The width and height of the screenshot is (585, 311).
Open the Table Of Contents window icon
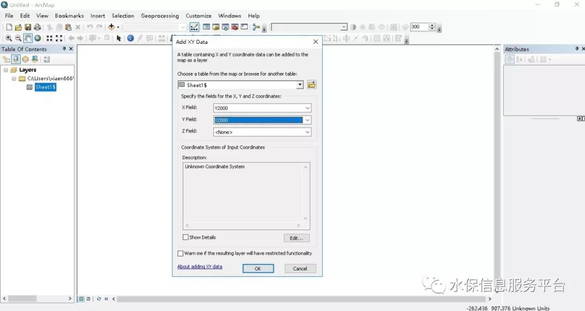206,27
